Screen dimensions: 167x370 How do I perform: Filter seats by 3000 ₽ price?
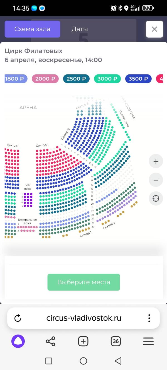point(107,79)
